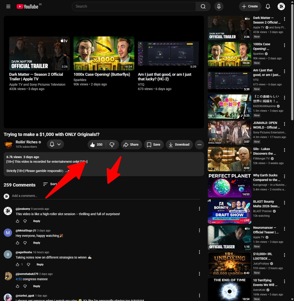Reply to the @MetalSlugs-j1i comment
This screenshot has height=301, width=294.
(37, 243)
